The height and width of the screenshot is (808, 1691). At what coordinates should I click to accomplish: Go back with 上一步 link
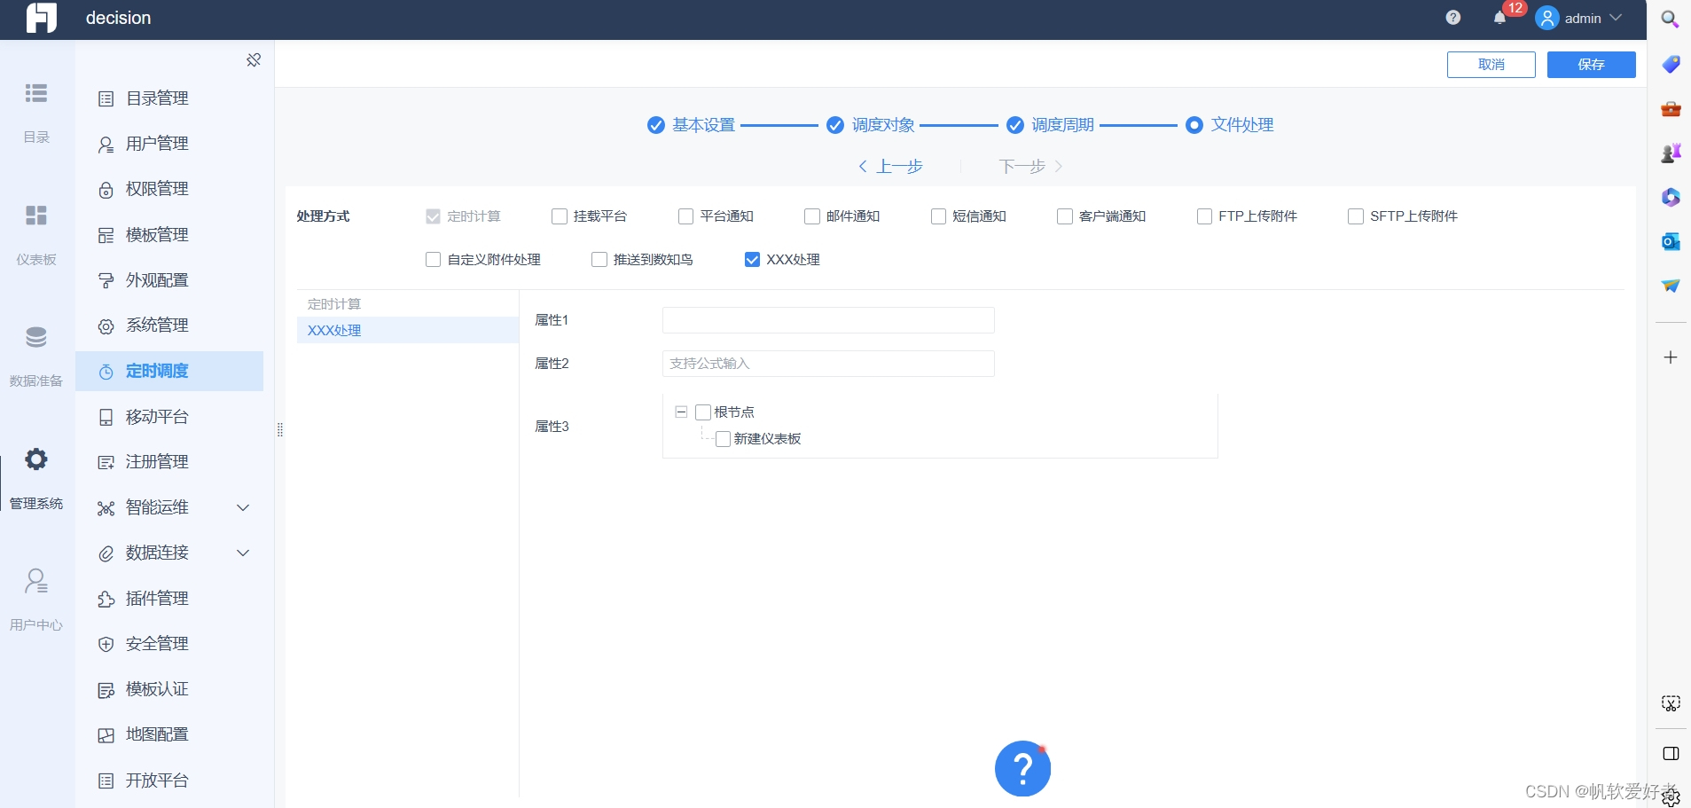pos(890,167)
